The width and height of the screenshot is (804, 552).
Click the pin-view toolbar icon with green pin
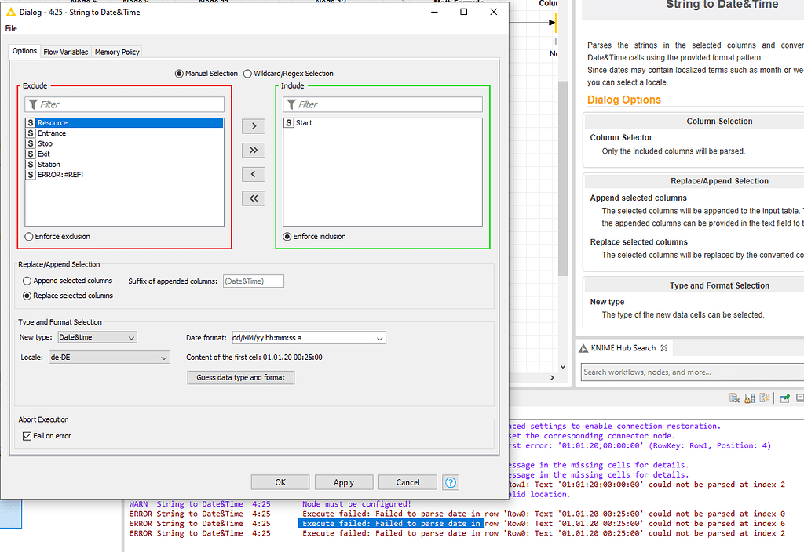tap(784, 398)
